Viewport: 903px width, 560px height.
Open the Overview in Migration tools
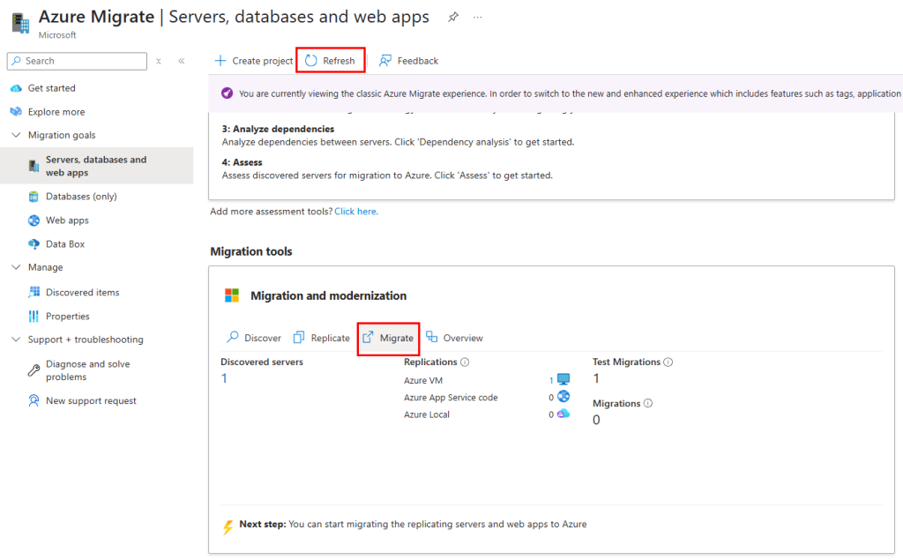[x=454, y=338]
